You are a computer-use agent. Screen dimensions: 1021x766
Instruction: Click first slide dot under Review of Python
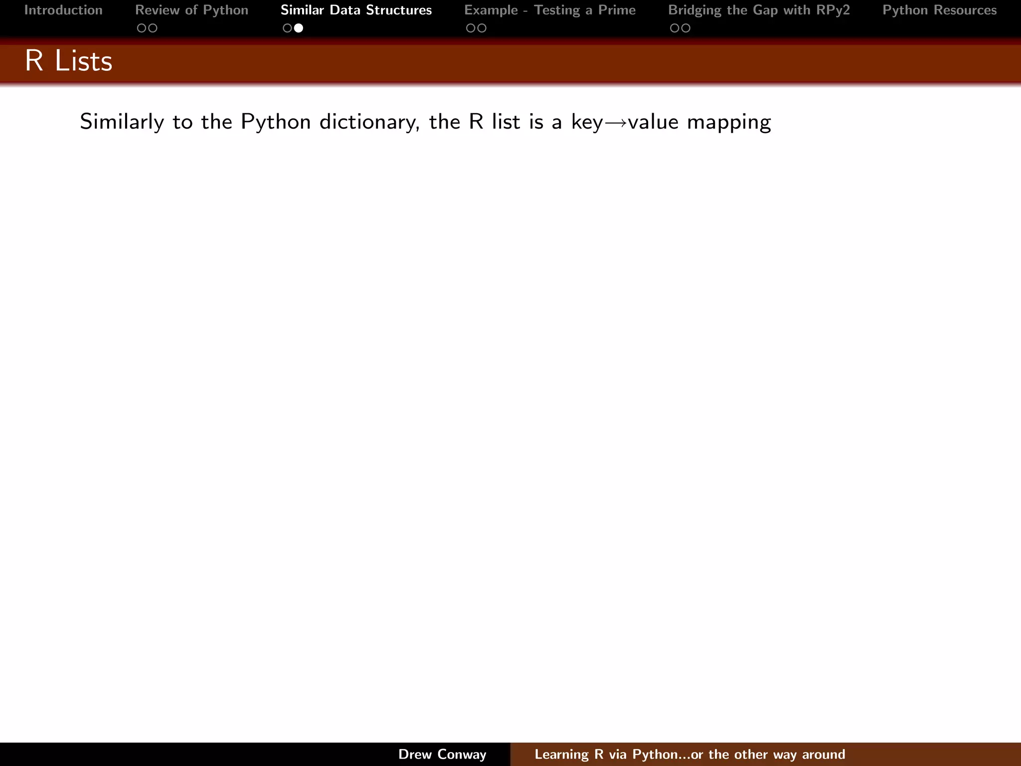142,28
